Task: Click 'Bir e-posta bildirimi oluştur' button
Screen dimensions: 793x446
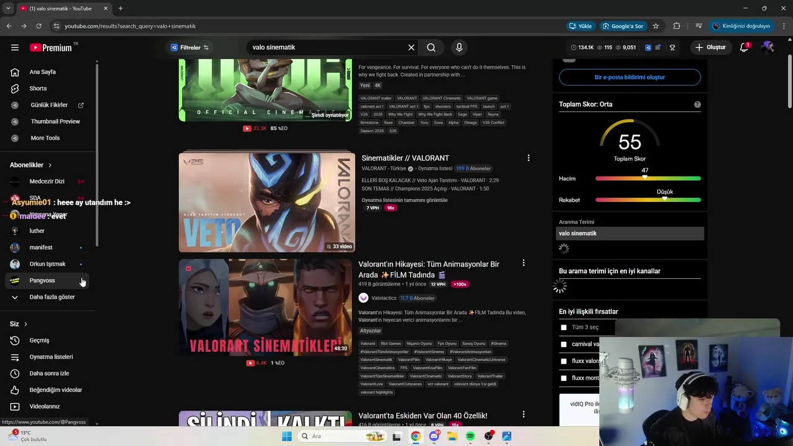Action: [x=629, y=77]
